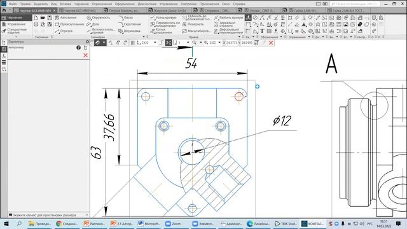407x229 pixels.
Task: Click the highlighted Авторазмер dimension icon
Action: click(x=248, y=17)
